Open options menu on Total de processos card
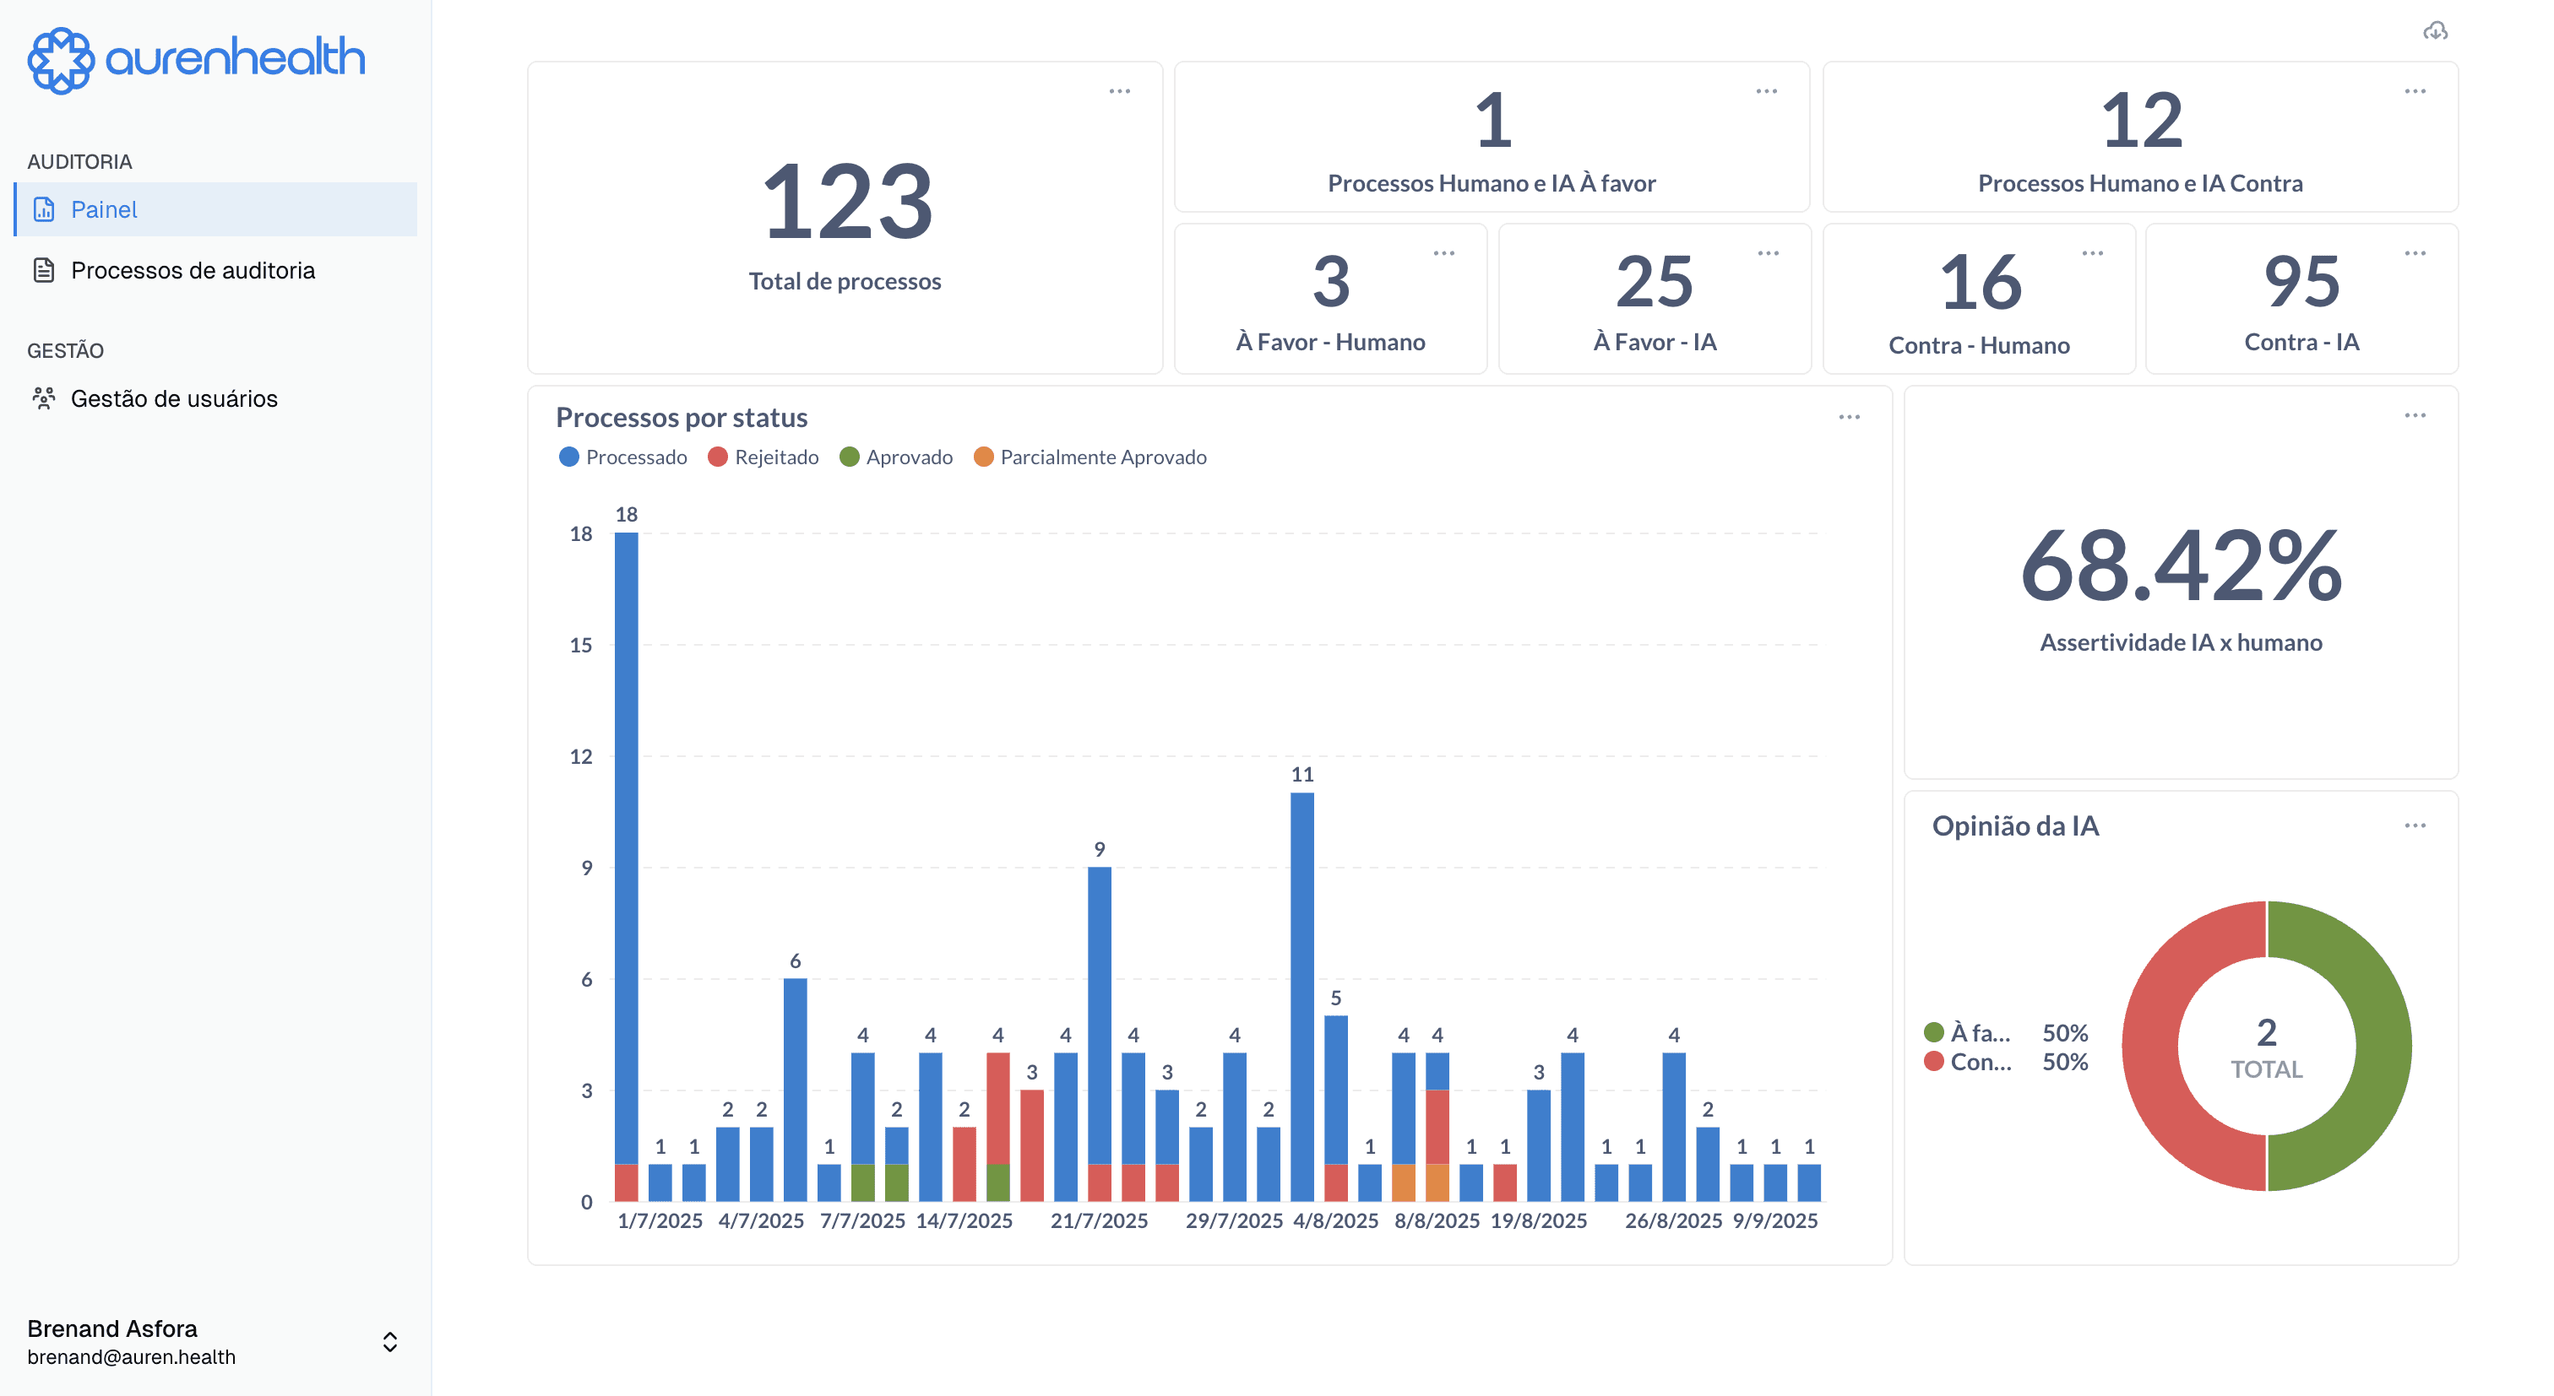 1119,91
